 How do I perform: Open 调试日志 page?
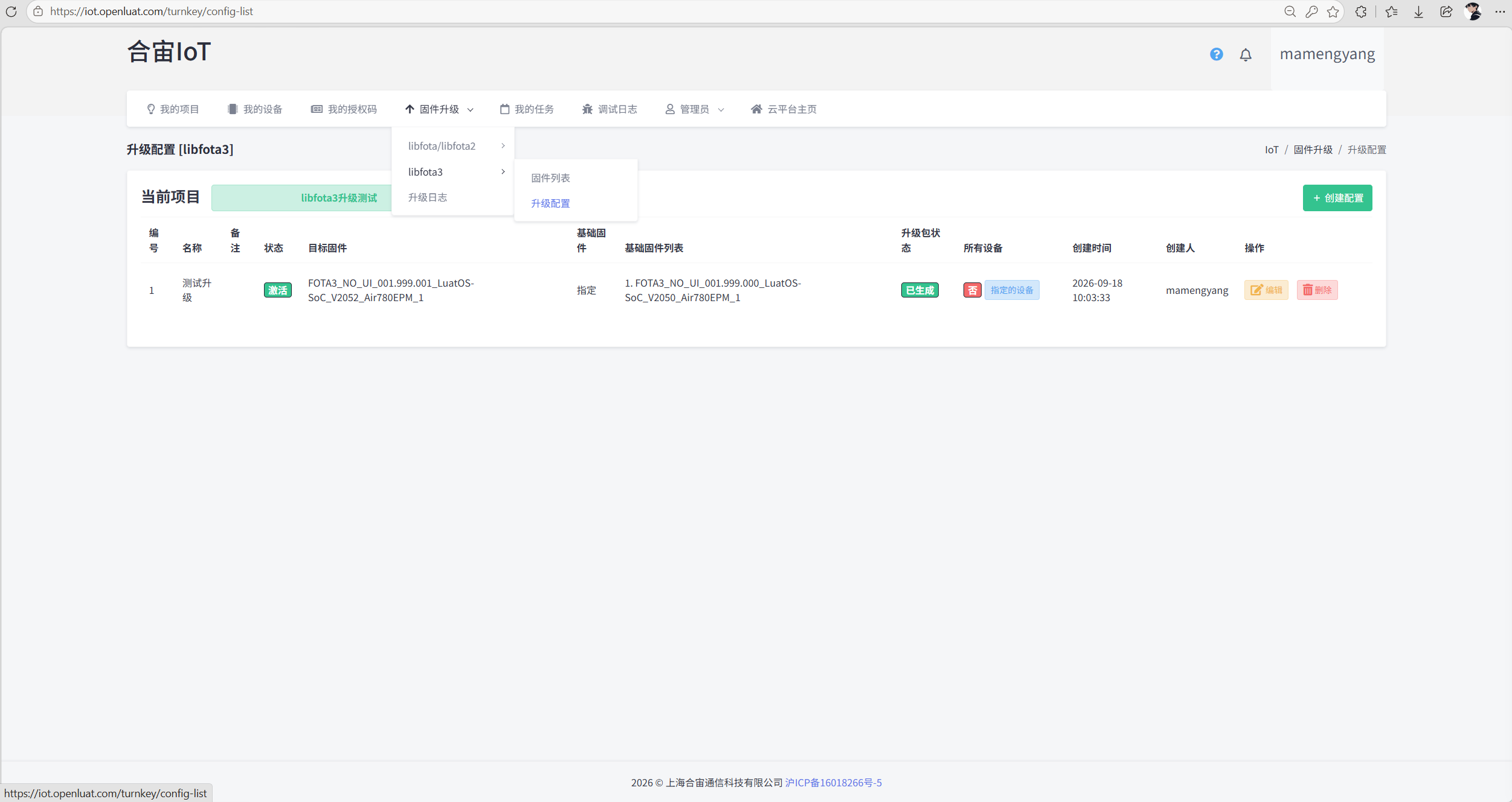pyautogui.click(x=610, y=109)
